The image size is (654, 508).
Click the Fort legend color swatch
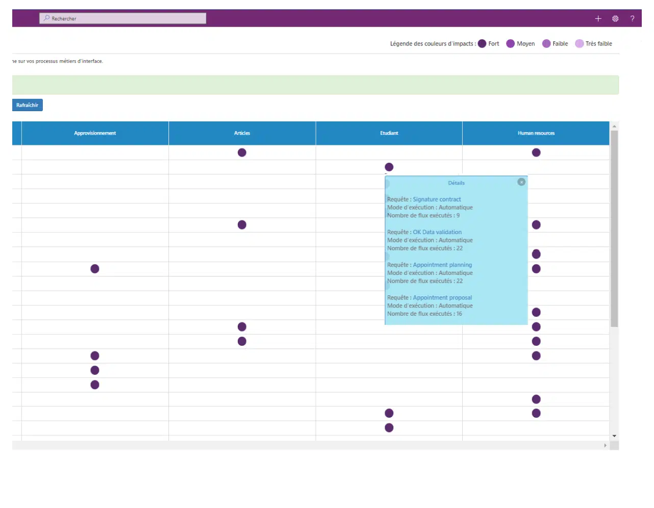pos(482,44)
